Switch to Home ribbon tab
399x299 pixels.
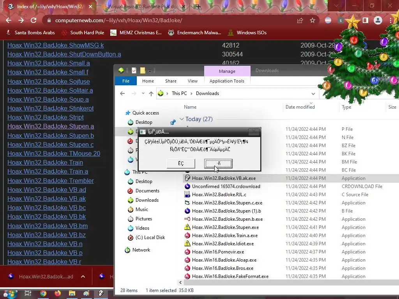point(148,81)
